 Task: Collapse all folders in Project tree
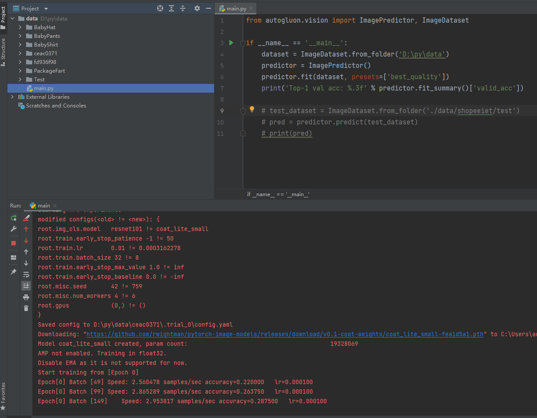click(x=183, y=8)
